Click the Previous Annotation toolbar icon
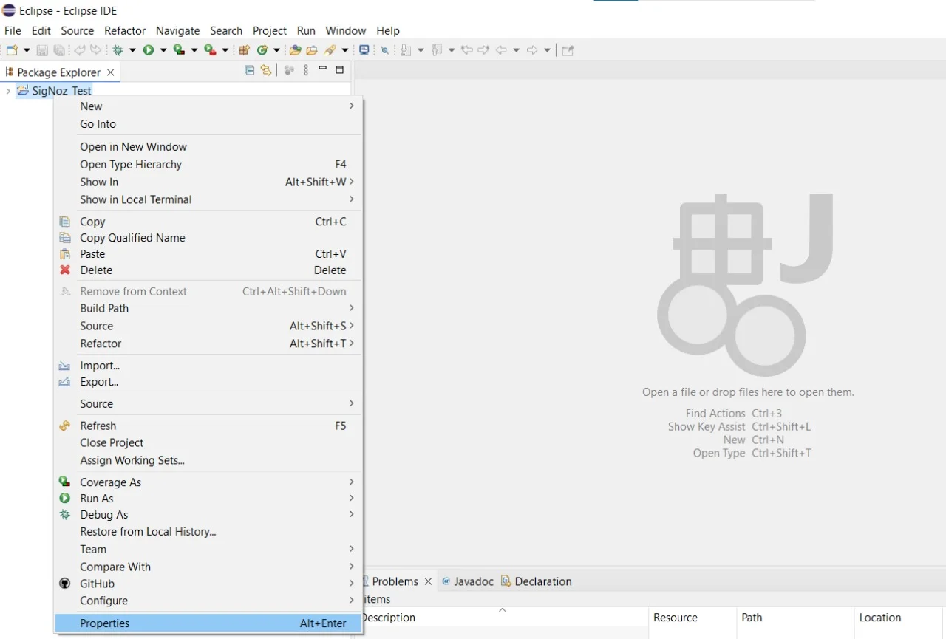Viewport: 946px width, 639px height. 436,50
